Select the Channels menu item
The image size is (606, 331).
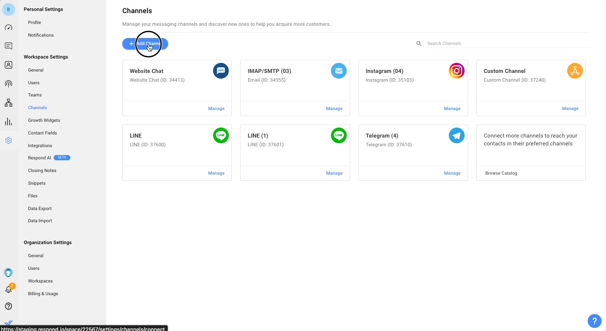coord(37,107)
